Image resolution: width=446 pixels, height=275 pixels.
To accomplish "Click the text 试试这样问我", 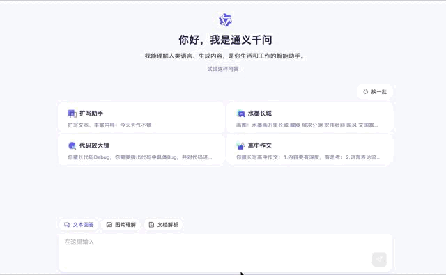I will coord(224,69).
